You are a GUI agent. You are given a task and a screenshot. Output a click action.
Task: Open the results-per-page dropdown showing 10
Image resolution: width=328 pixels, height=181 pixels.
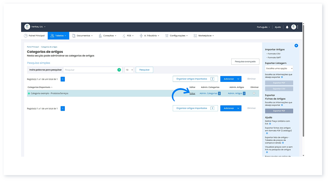[x=129, y=70]
